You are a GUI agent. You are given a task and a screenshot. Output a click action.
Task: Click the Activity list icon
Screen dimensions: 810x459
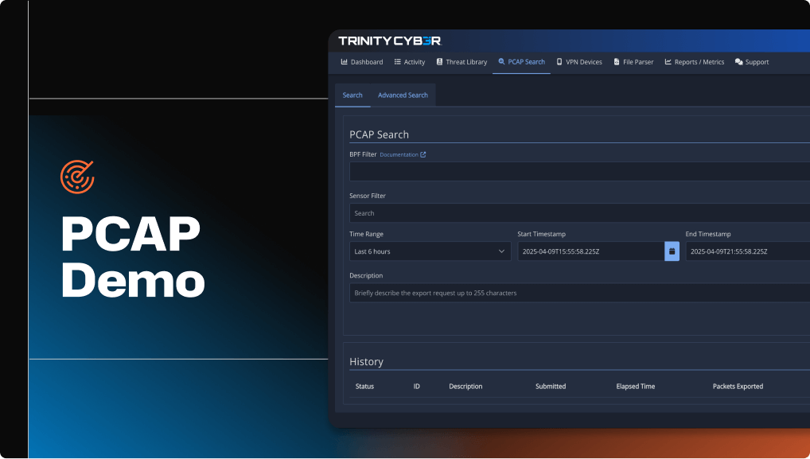[x=397, y=62]
